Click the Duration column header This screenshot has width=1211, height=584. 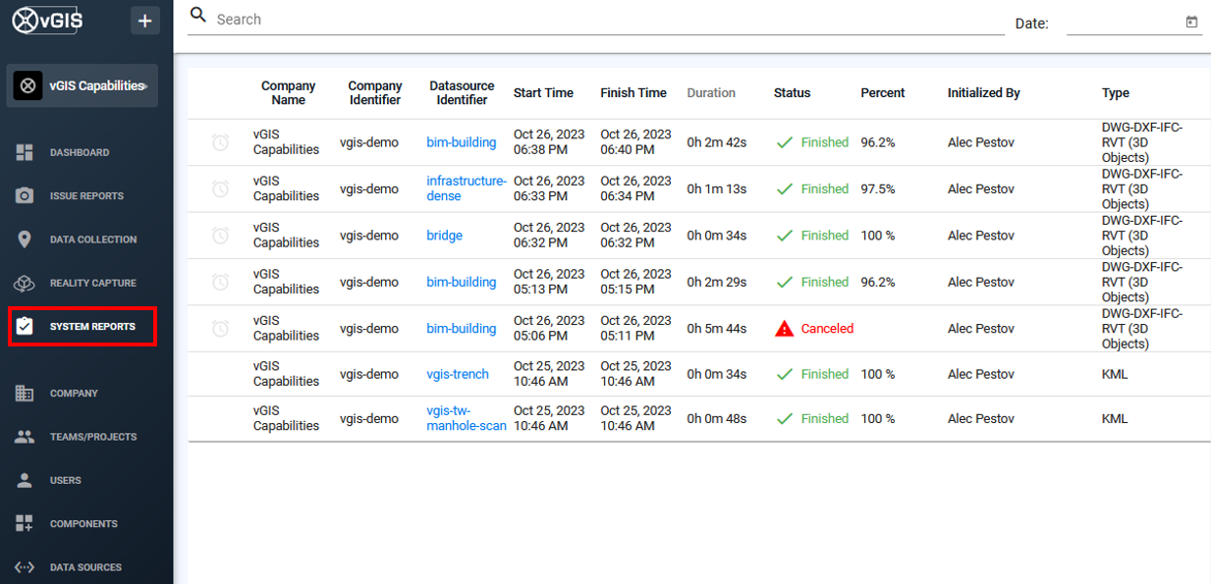click(x=711, y=93)
